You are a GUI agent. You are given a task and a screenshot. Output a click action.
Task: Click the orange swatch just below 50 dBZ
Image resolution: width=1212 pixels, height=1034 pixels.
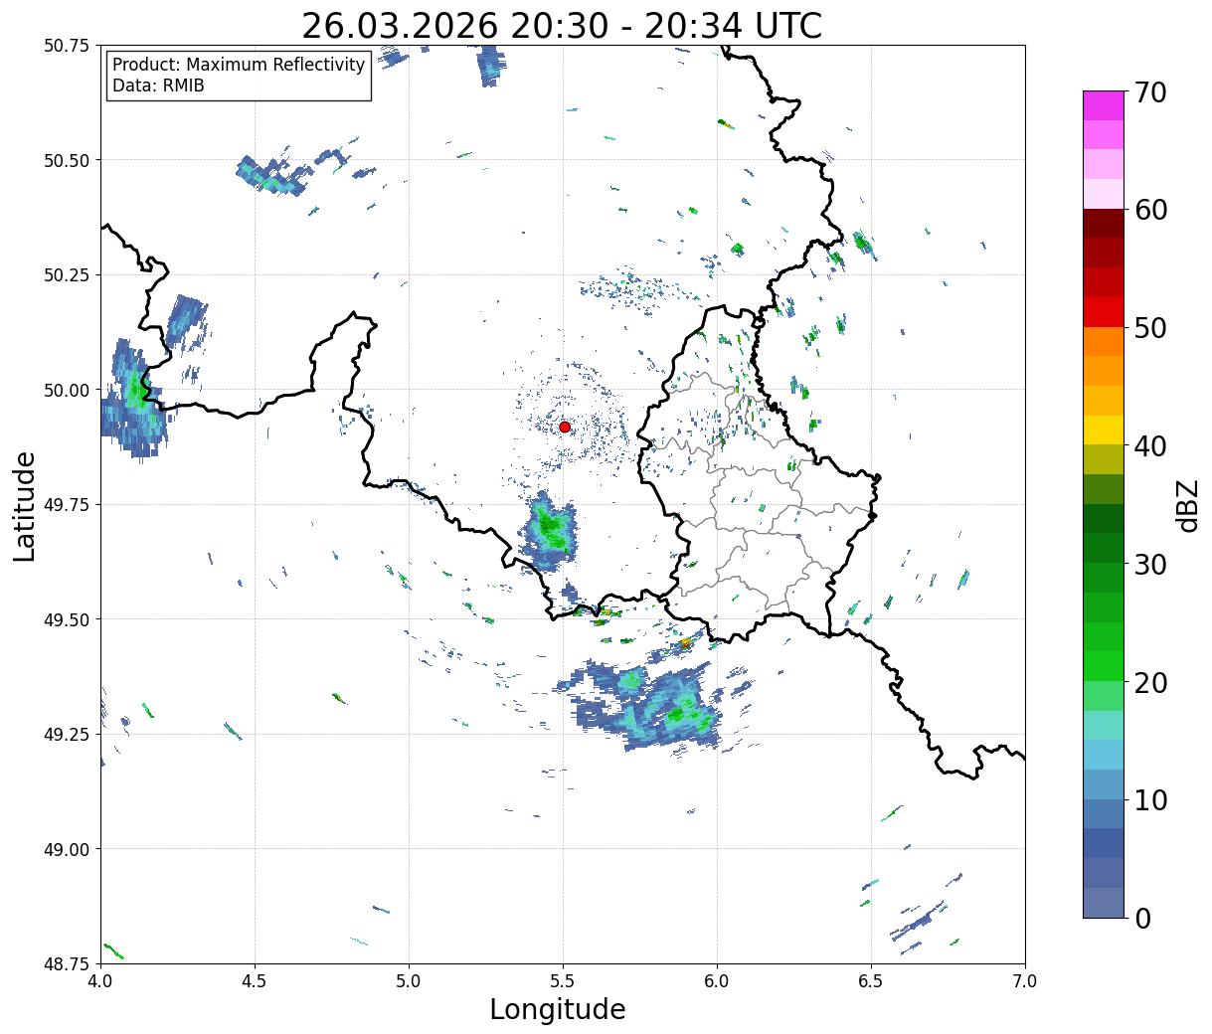tap(1104, 341)
